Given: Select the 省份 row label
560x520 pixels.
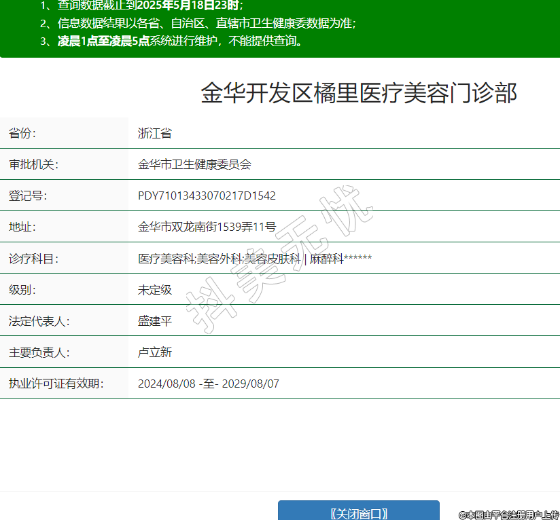Looking at the screenshot, I should click(22, 133).
